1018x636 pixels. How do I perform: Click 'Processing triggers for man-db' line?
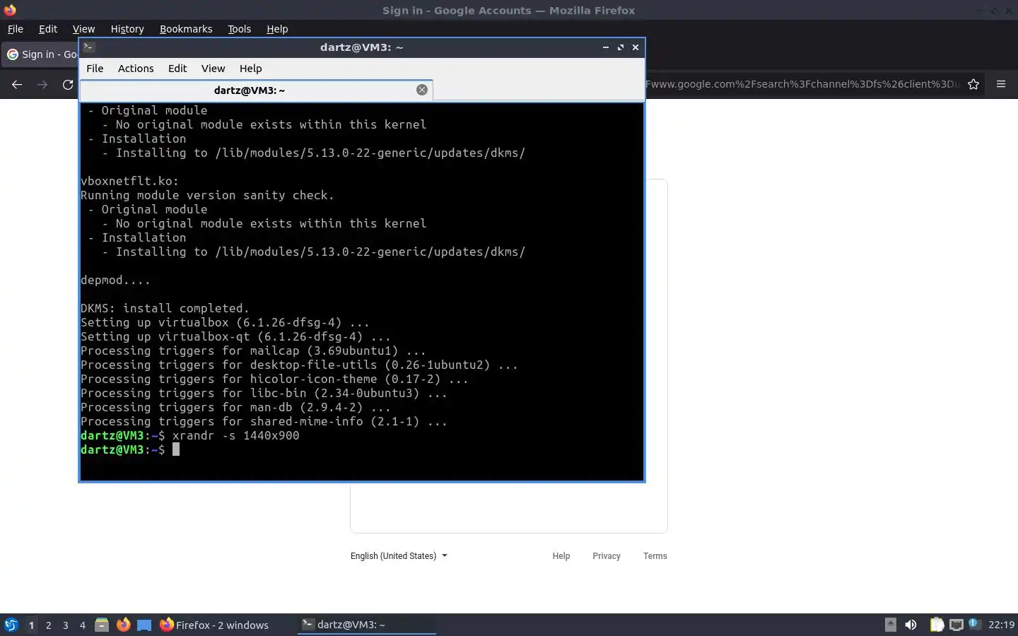(x=235, y=407)
